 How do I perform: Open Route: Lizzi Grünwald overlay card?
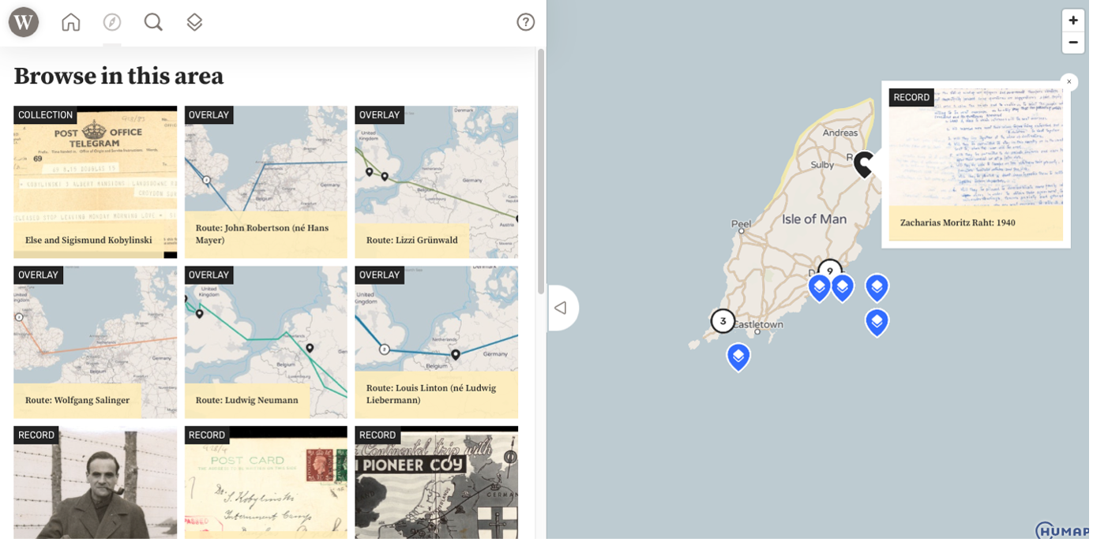click(437, 182)
